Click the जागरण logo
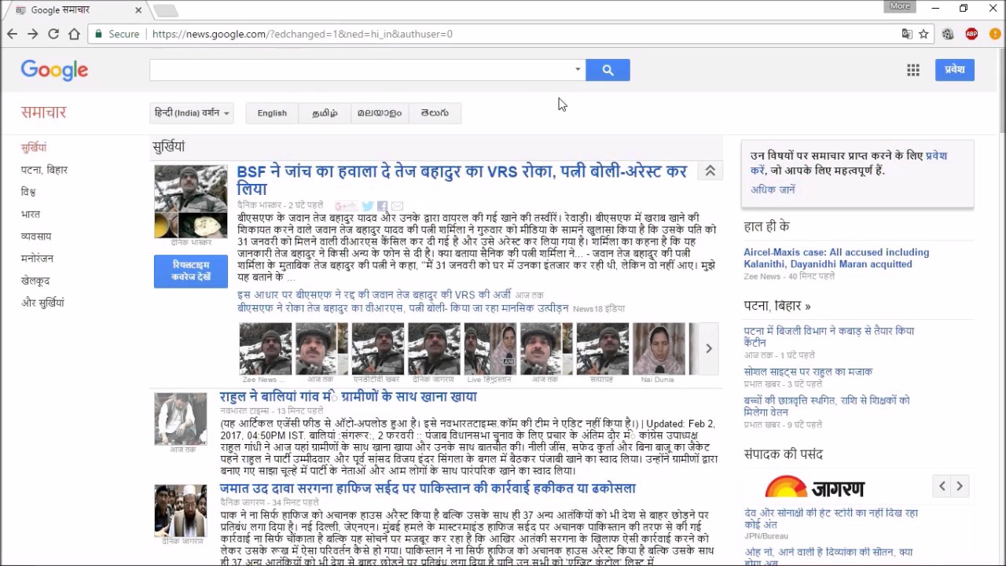This screenshot has height=566, width=1006. 815,486
